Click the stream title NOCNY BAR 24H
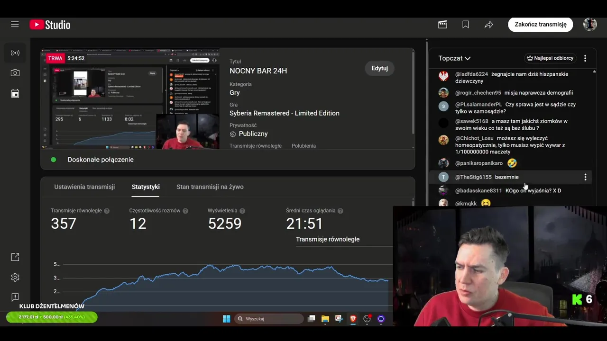This screenshot has width=607, height=341. coord(258,71)
